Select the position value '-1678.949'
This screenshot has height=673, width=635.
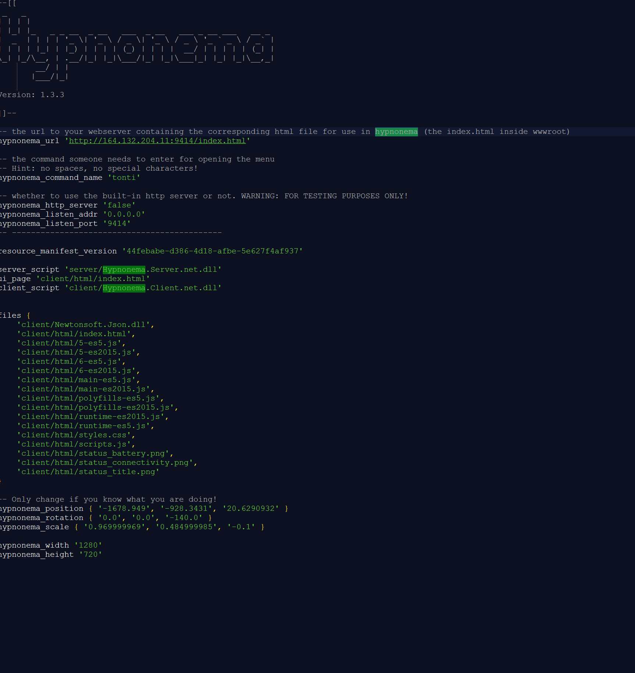(124, 509)
